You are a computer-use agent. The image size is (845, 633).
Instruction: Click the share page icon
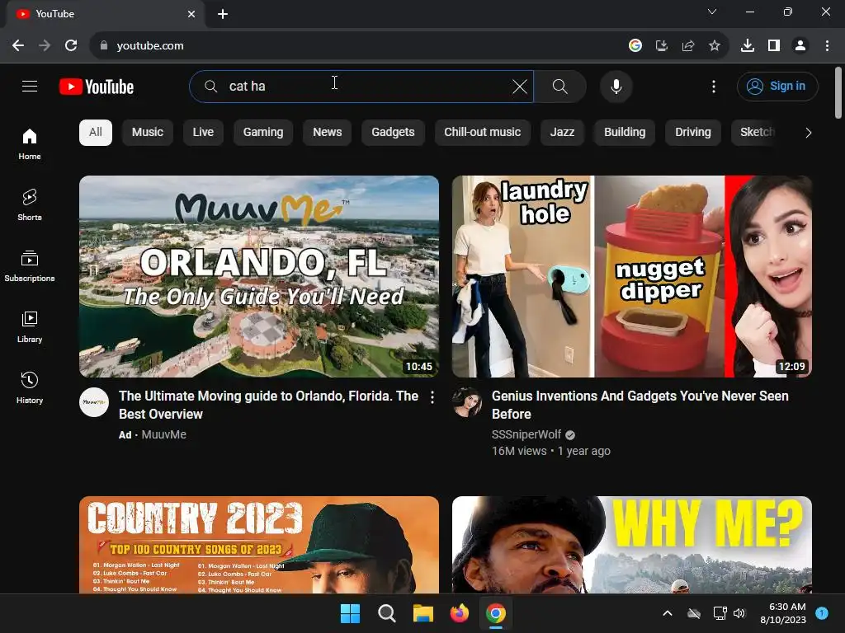click(687, 46)
